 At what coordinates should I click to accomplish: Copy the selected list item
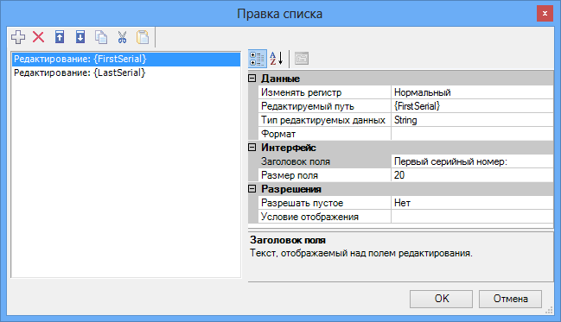tap(101, 37)
